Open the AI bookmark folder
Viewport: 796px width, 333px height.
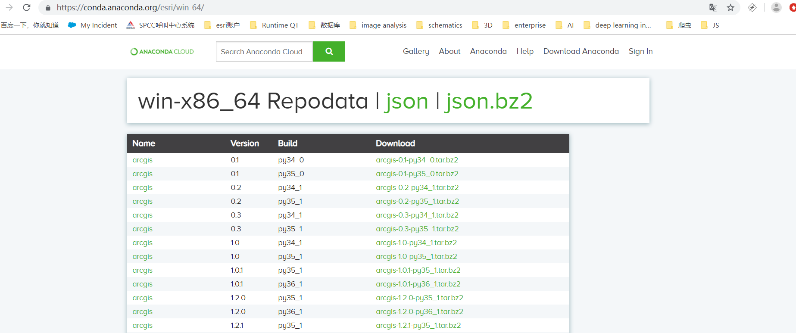(x=565, y=25)
